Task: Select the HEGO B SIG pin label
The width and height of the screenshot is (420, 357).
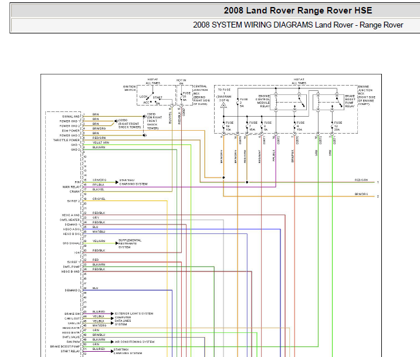Action: [x=72, y=234]
